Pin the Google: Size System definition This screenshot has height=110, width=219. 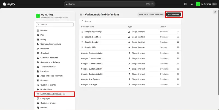point(178,79)
